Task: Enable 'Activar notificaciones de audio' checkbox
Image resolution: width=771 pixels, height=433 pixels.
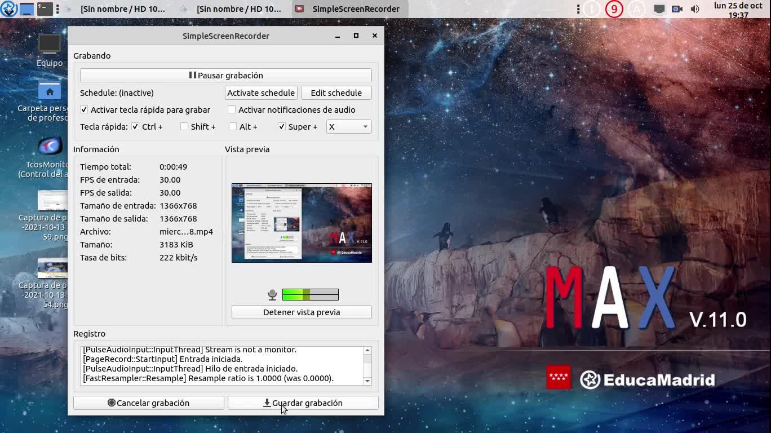Action: (x=232, y=110)
